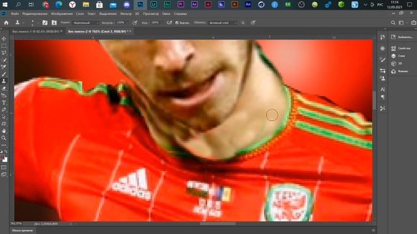Open the Search icon at top right
The height and width of the screenshot is (234, 417).
coord(393,23)
